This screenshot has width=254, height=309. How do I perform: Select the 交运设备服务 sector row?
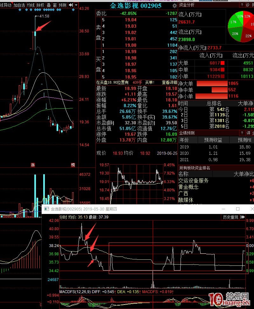(216, 181)
